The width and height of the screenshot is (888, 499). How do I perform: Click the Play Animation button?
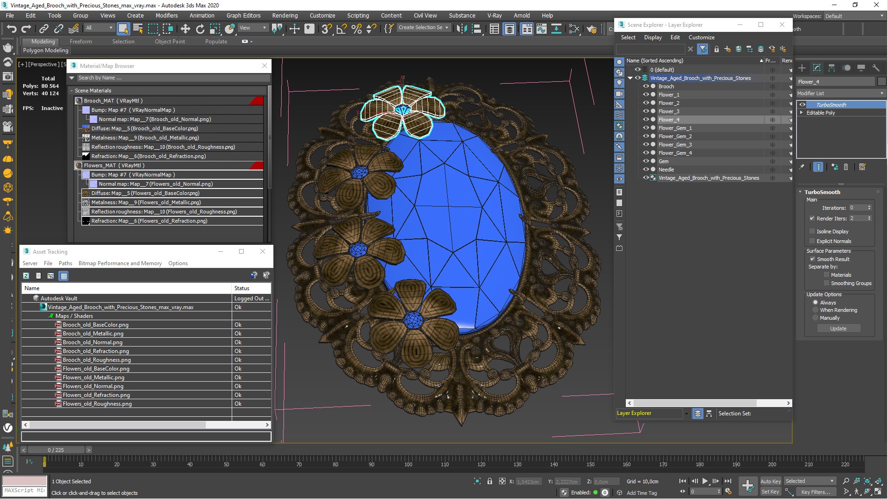(705, 481)
